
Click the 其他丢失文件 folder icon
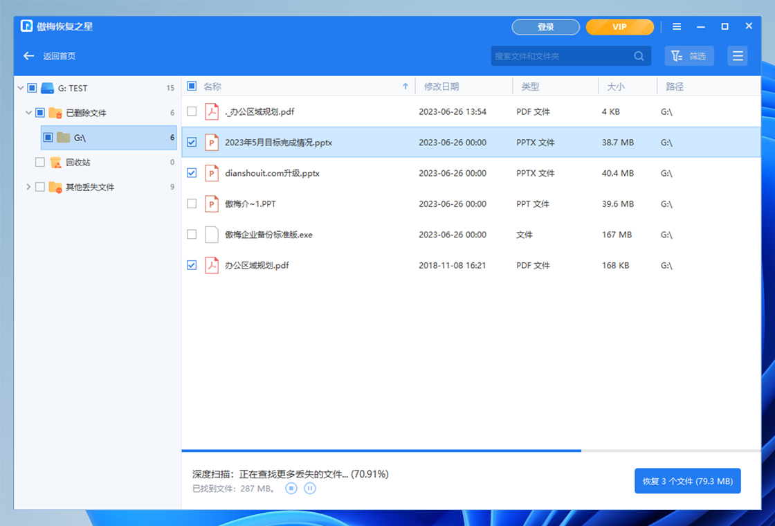[55, 188]
